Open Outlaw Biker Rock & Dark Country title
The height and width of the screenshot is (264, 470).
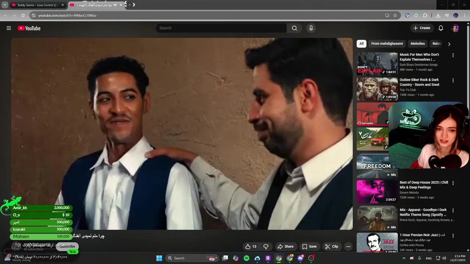tap(419, 82)
